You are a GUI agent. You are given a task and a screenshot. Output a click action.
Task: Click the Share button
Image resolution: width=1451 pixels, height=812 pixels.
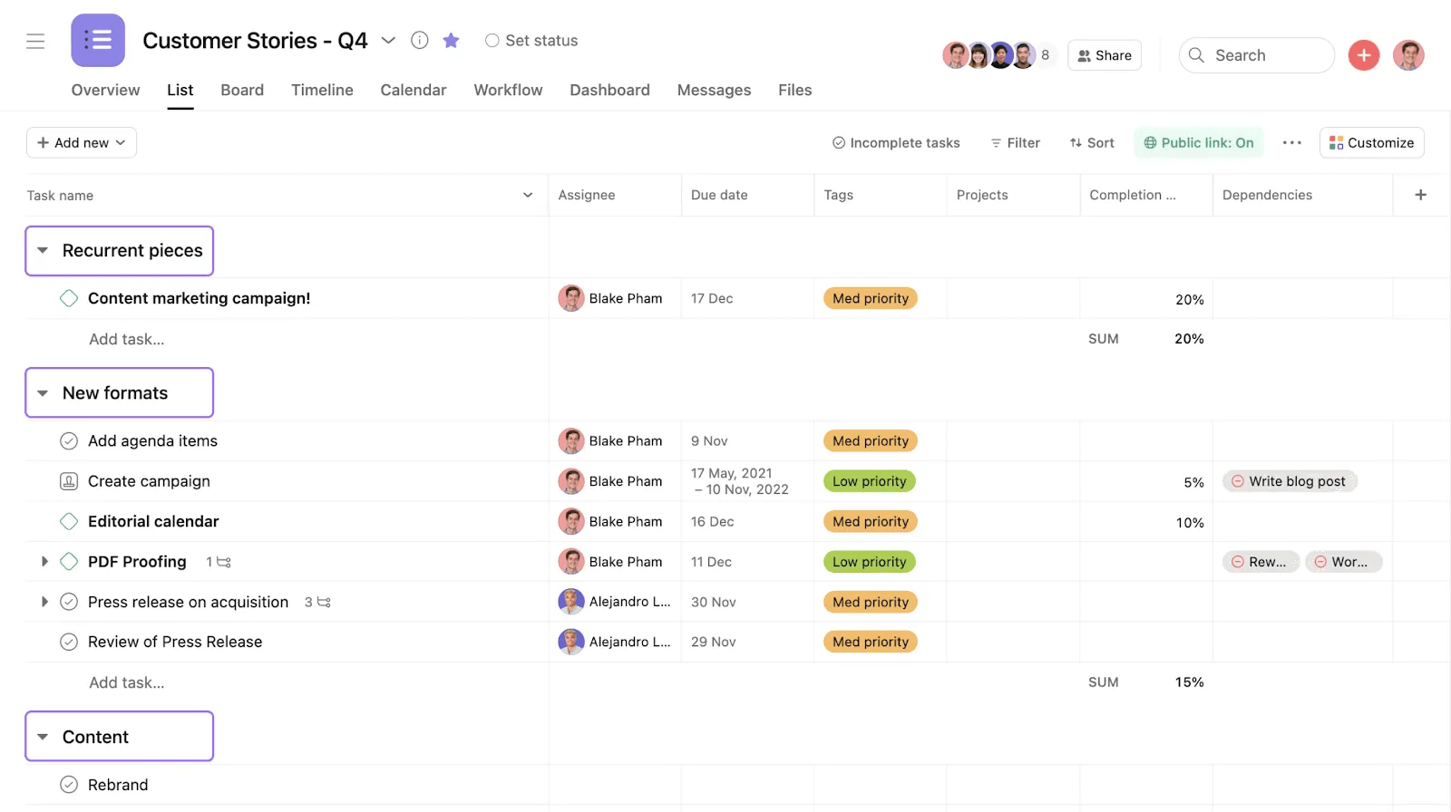click(x=1104, y=55)
